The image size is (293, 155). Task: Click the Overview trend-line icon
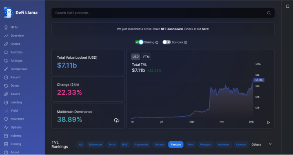click(x=6, y=35)
